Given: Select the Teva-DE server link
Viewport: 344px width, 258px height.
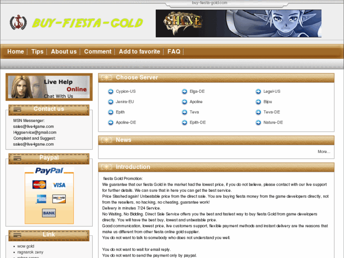Looking at the screenshot, I should pyautogui.click(x=272, y=112).
